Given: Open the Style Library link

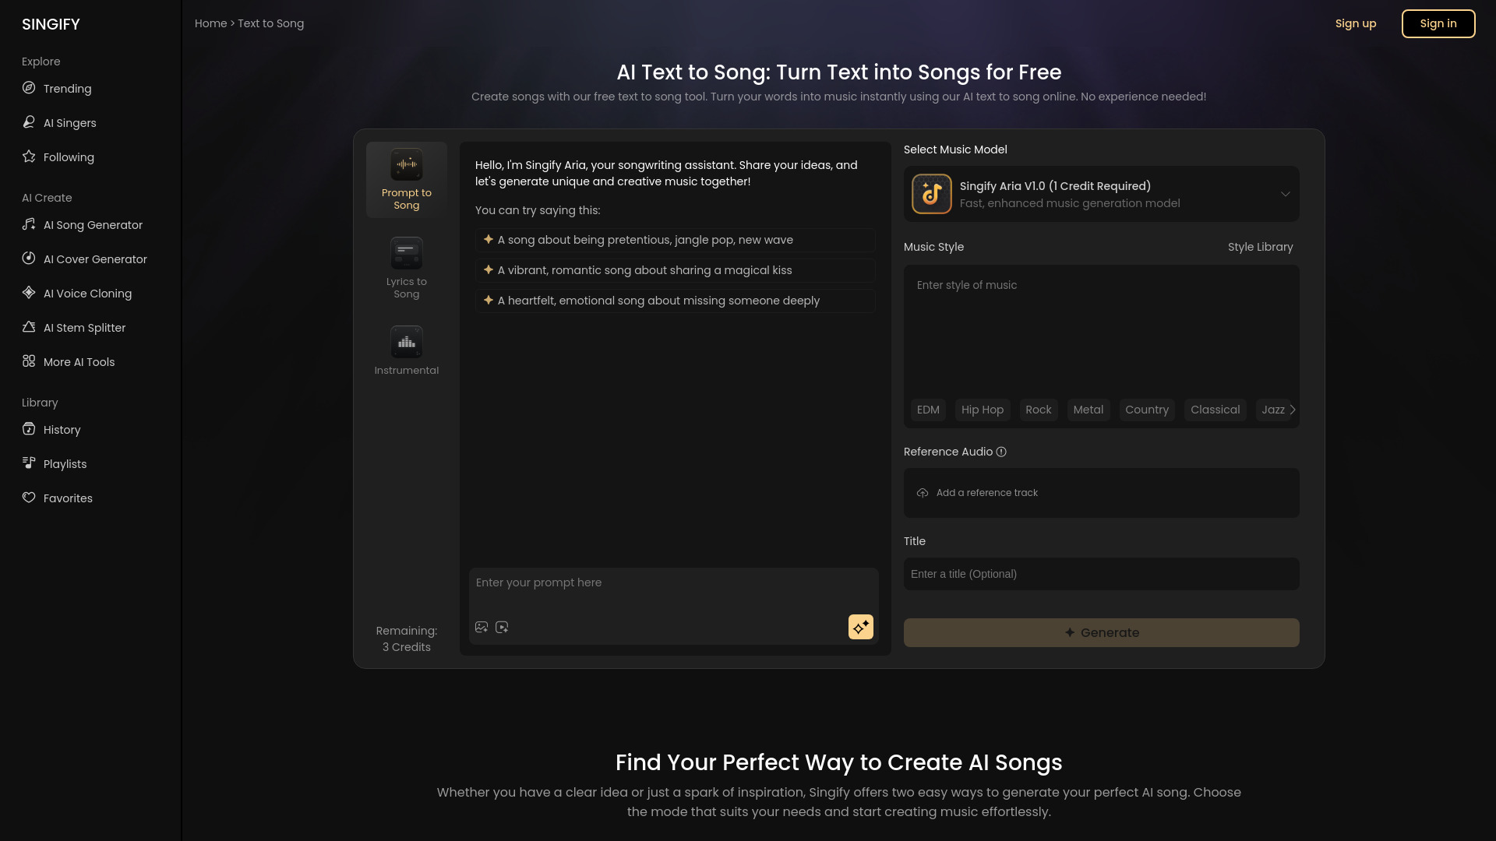Looking at the screenshot, I should 1260,247.
